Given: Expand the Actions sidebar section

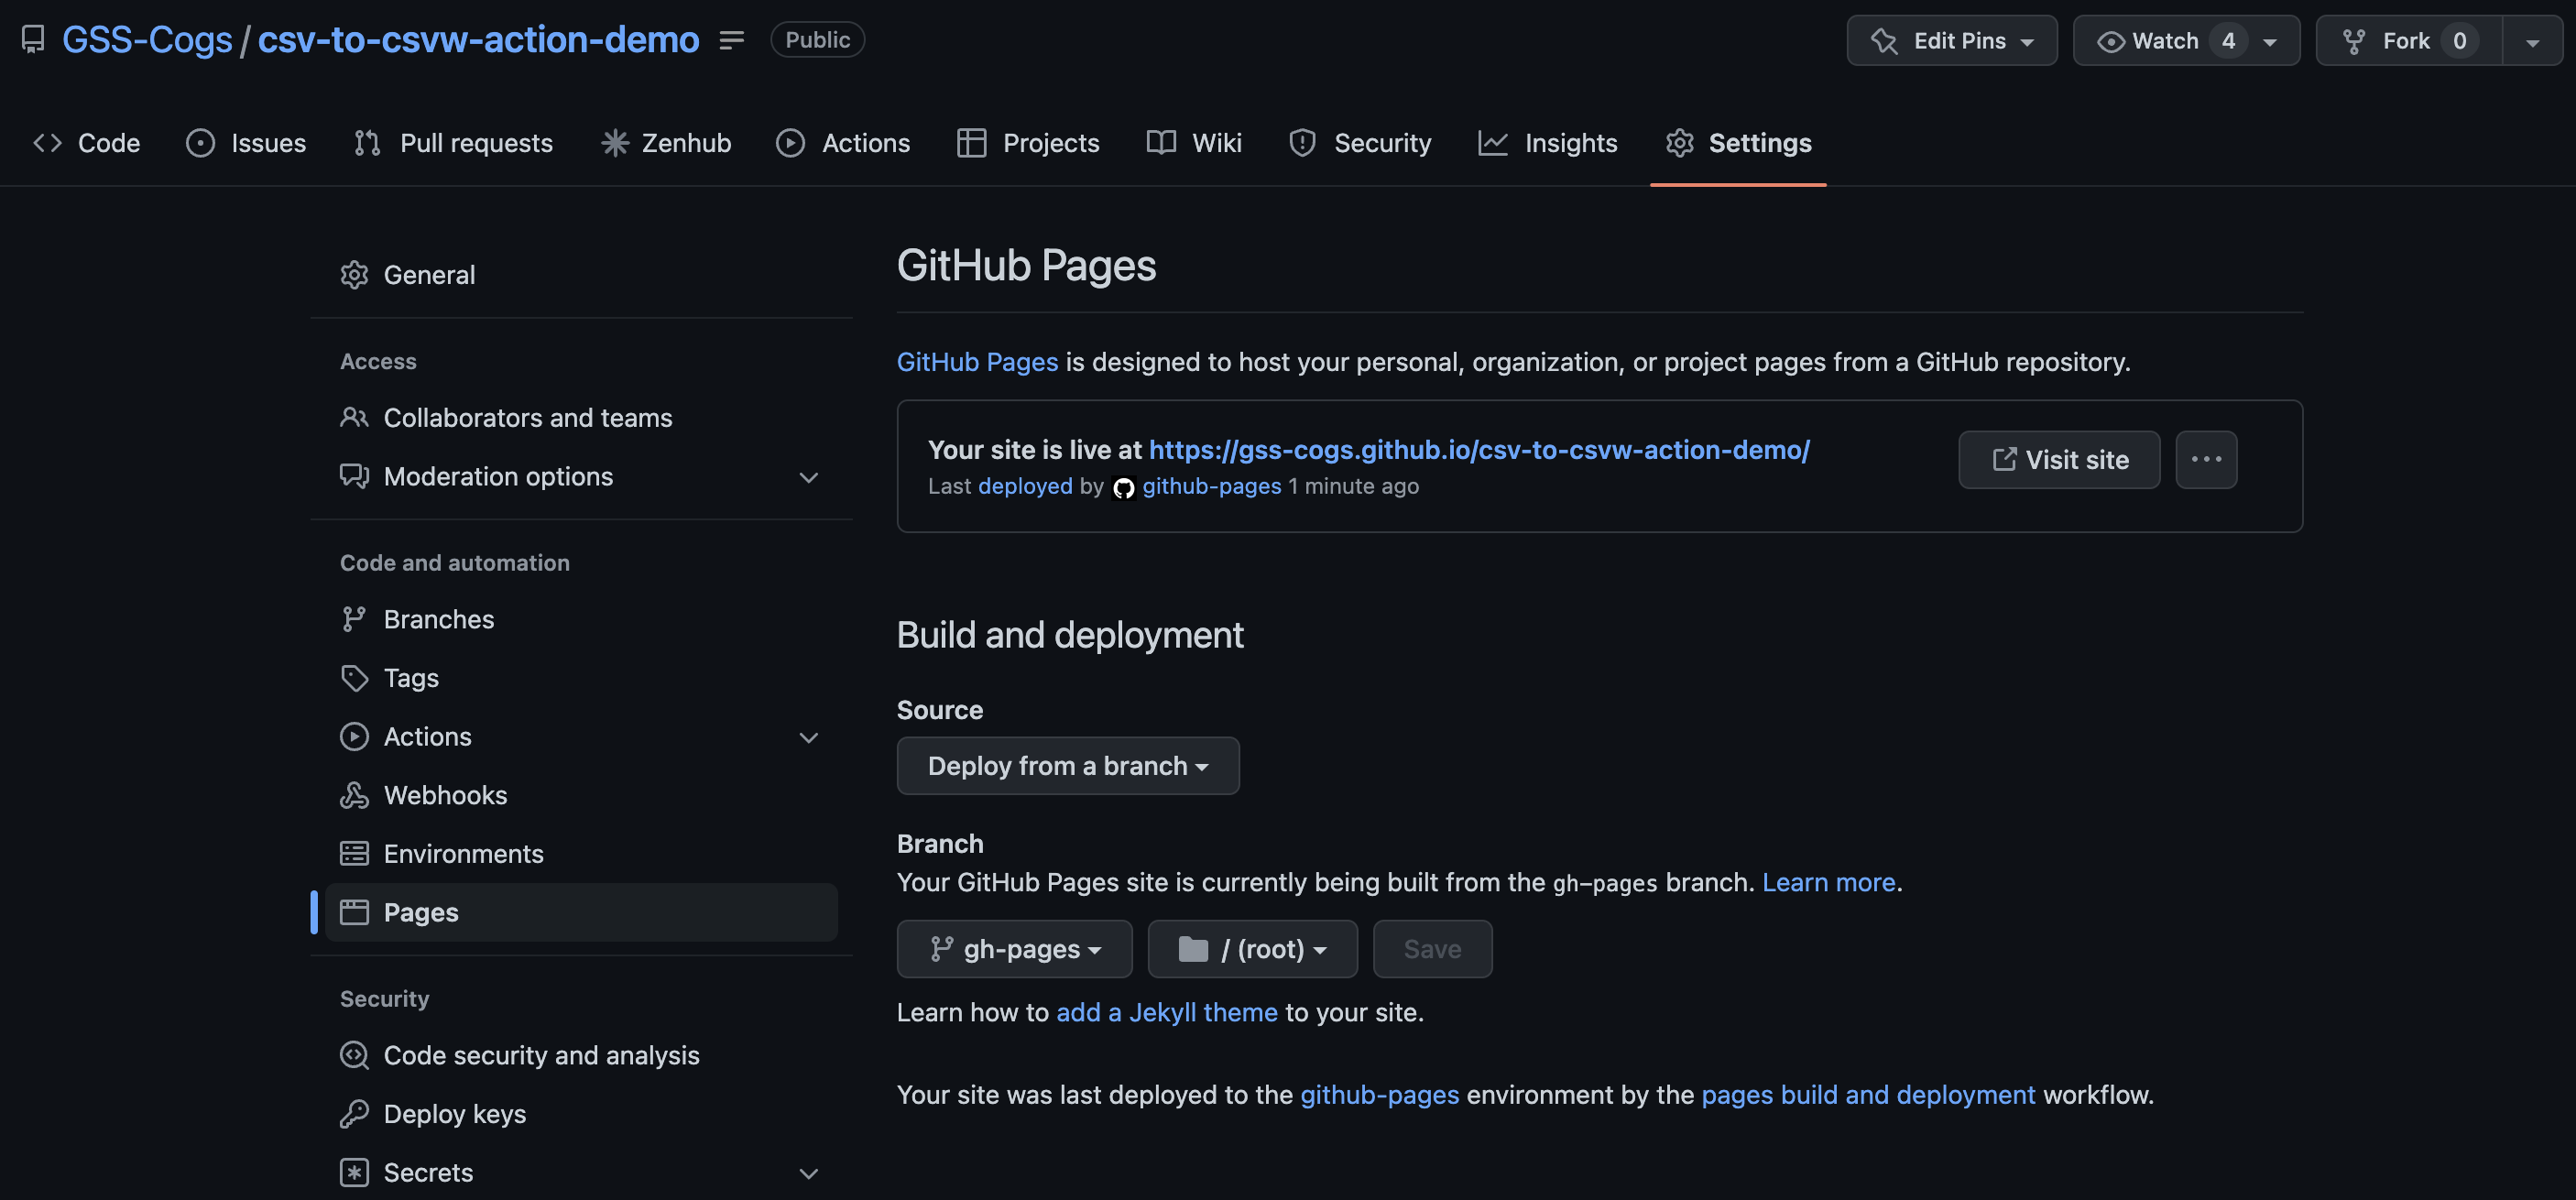Looking at the screenshot, I should pyautogui.click(x=808, y=737).
